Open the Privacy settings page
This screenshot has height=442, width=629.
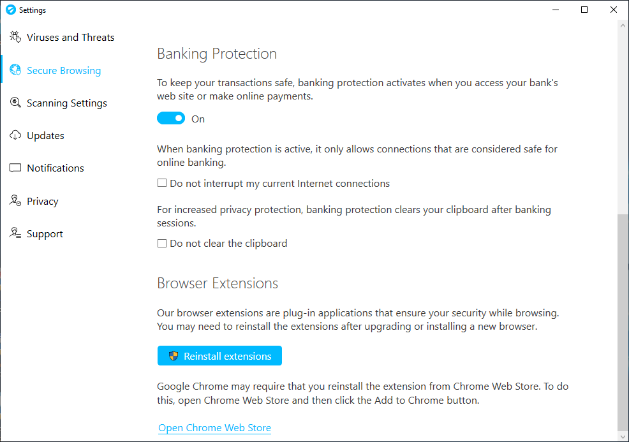(x=42, y=201)
